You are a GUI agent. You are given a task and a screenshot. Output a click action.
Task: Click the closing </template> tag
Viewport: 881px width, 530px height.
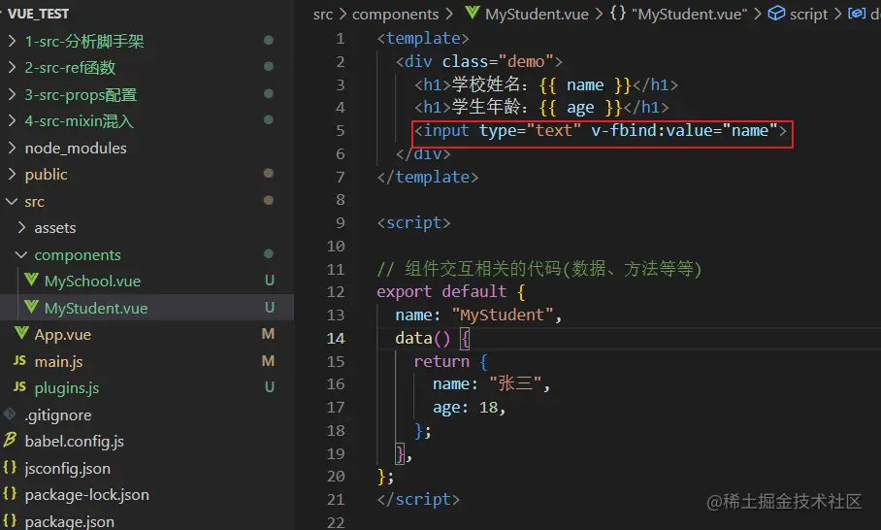pos(428,177)
